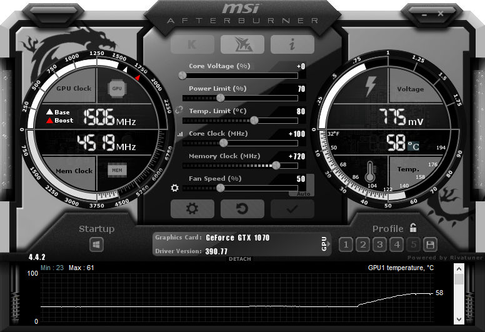The image size is (485, 332).
Task: Click the Min : 23 graph value
Action: click(x=52, y=268)
